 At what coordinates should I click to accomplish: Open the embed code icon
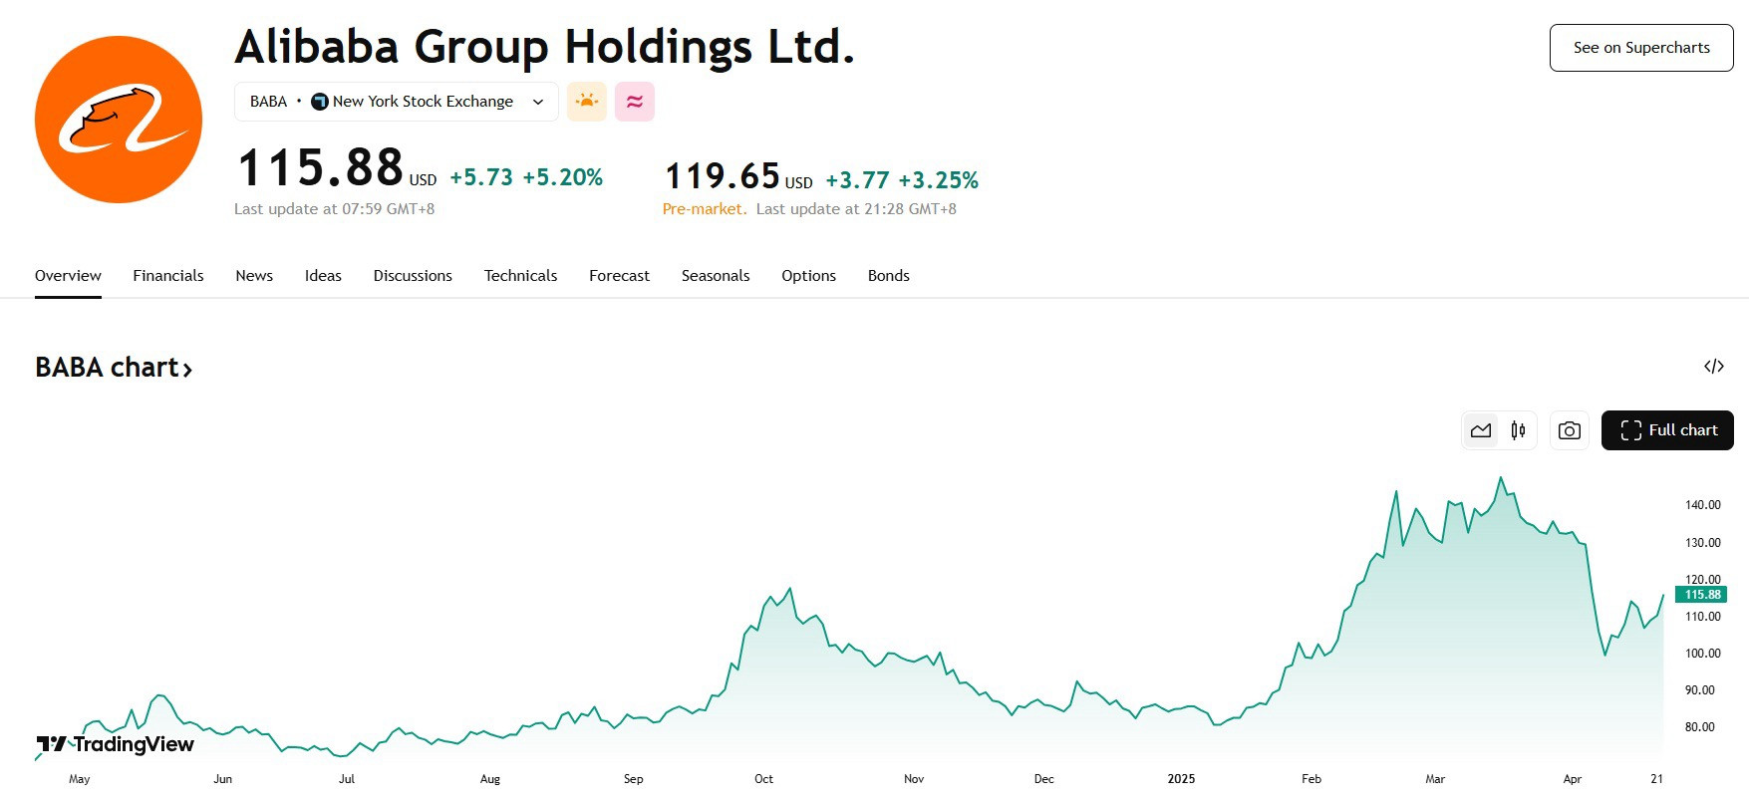[1714, 367]
